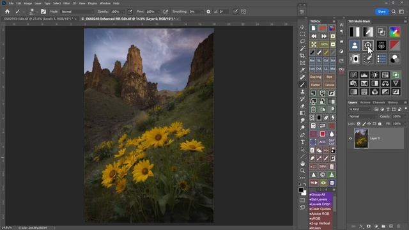Open the Flow value dropdown
This screenshot has width=409, height=230.
click(x=158, y=11)
